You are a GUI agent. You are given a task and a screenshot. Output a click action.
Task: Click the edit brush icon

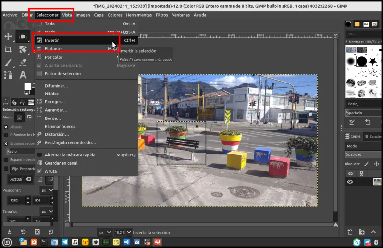coord(352,122)
